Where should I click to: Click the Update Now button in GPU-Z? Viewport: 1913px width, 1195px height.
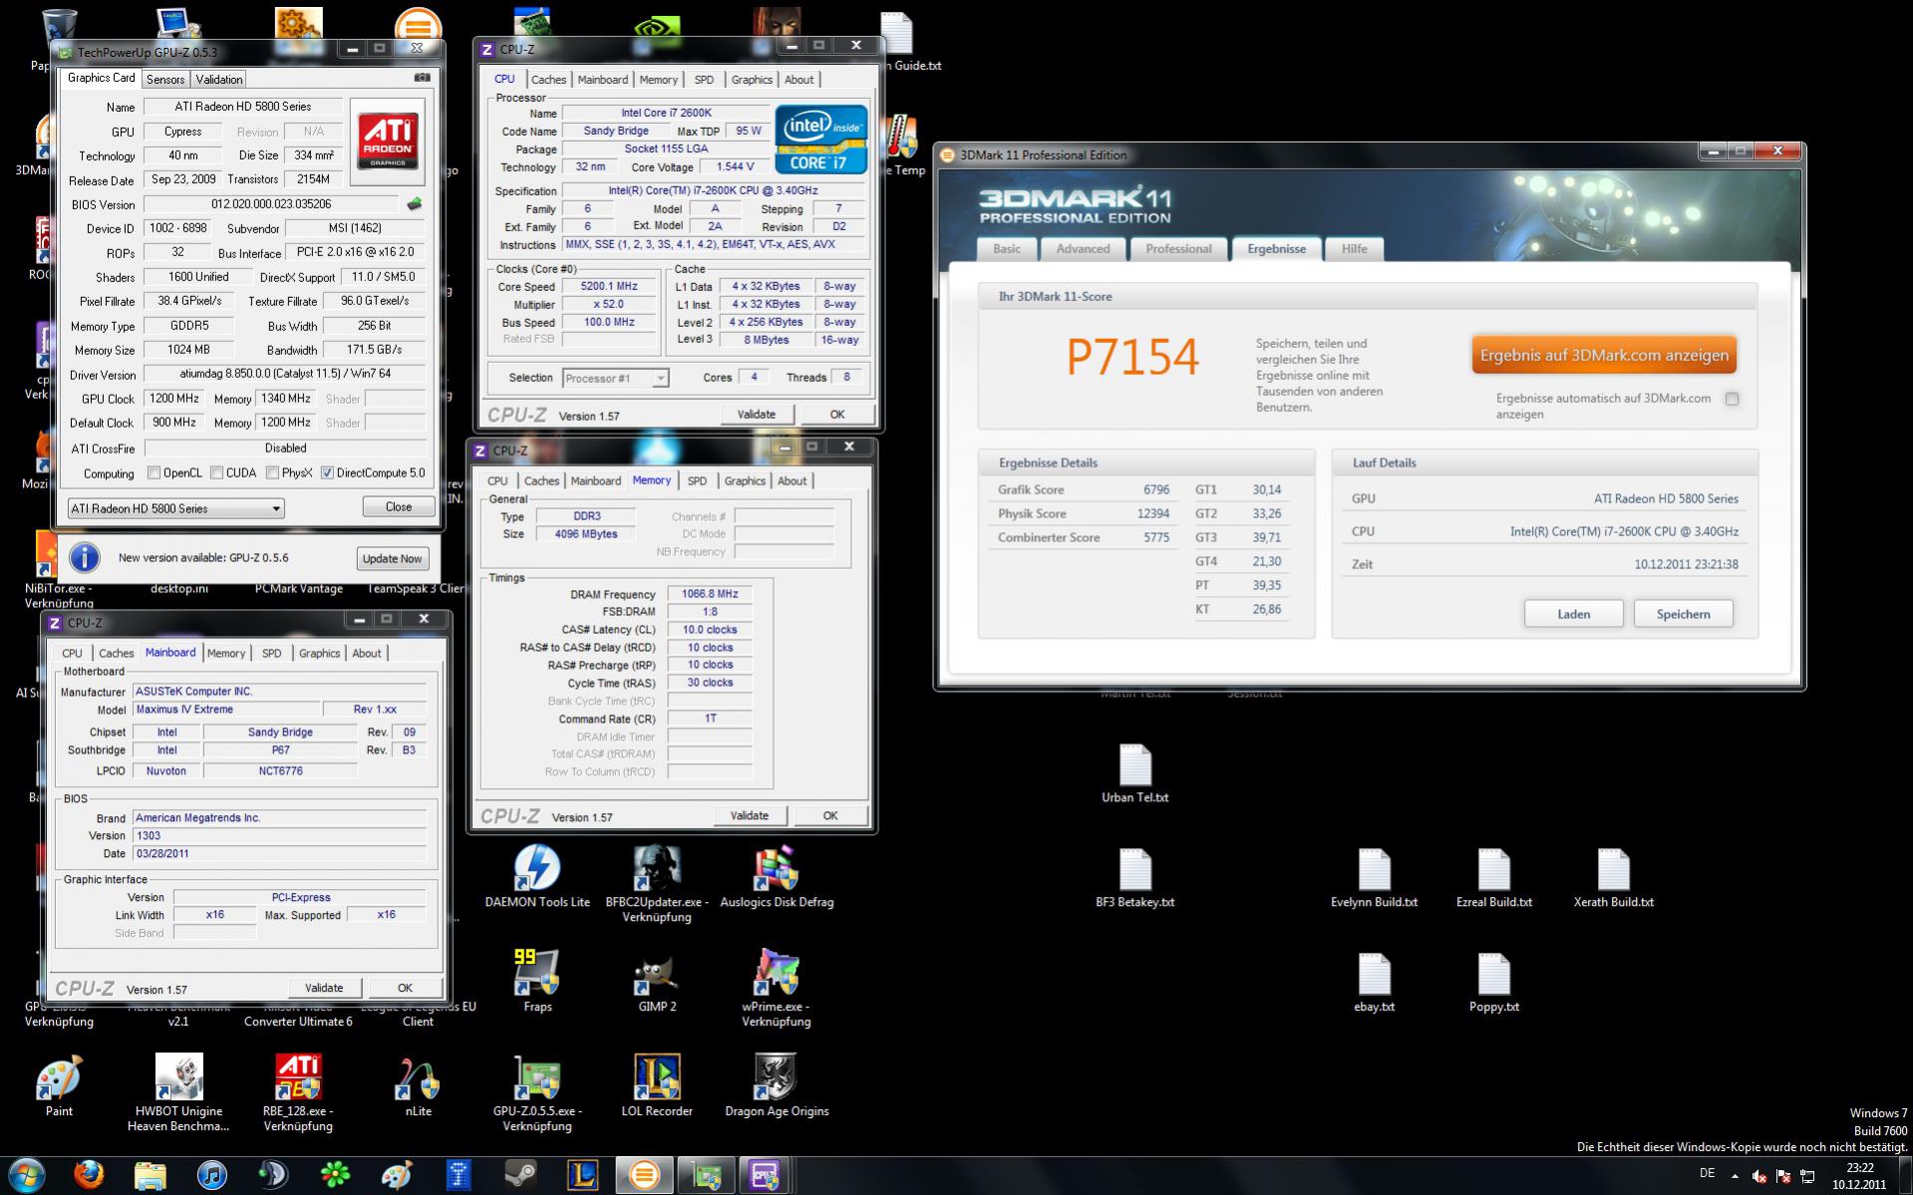click(x=392, y=559)
